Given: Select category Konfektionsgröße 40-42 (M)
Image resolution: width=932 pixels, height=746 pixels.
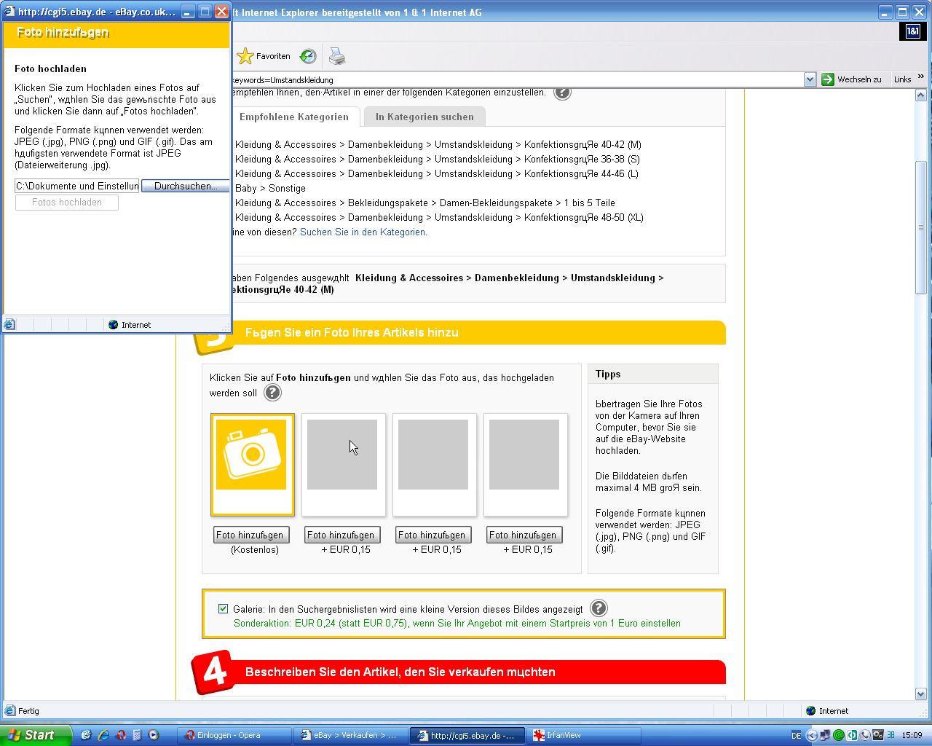Looking at the screenshot, I should 438,144.
